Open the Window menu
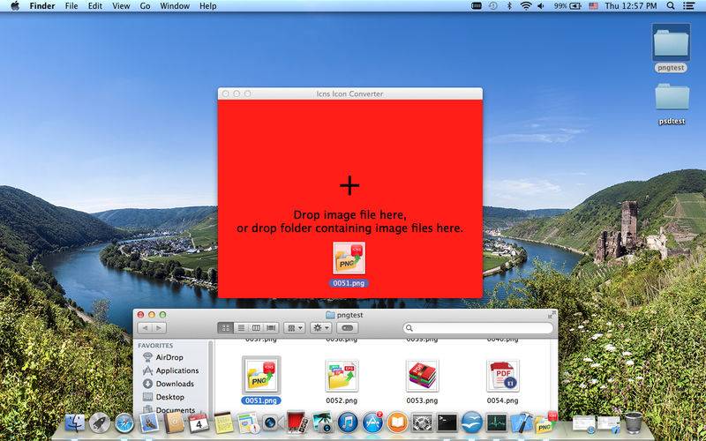The height and width of the screenshot is (441, 706). [x=175, y=6]
